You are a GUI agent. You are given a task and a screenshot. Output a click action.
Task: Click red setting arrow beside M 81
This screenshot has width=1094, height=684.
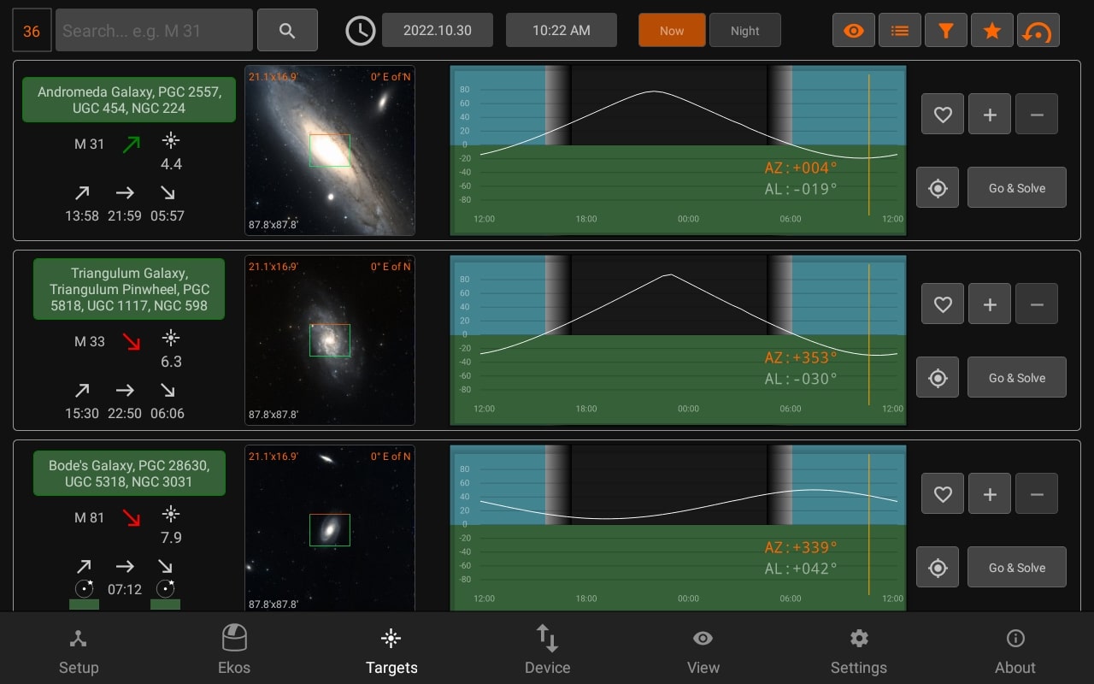(x=130, y=517)
